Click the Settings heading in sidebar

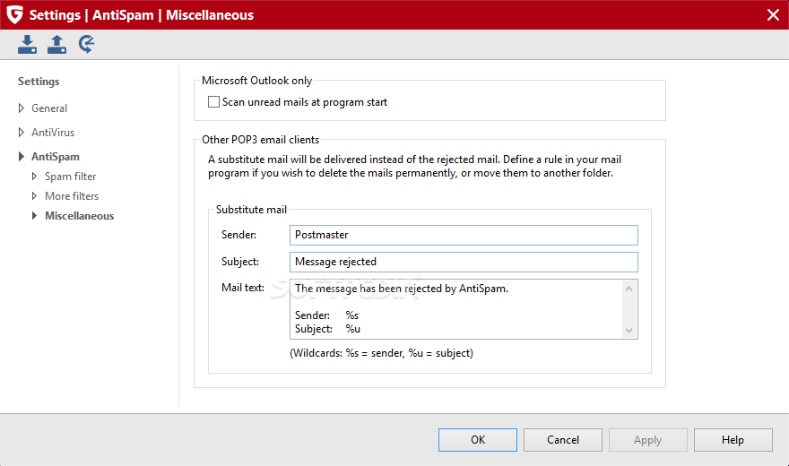pyautogui.click(x=39, y=82)
